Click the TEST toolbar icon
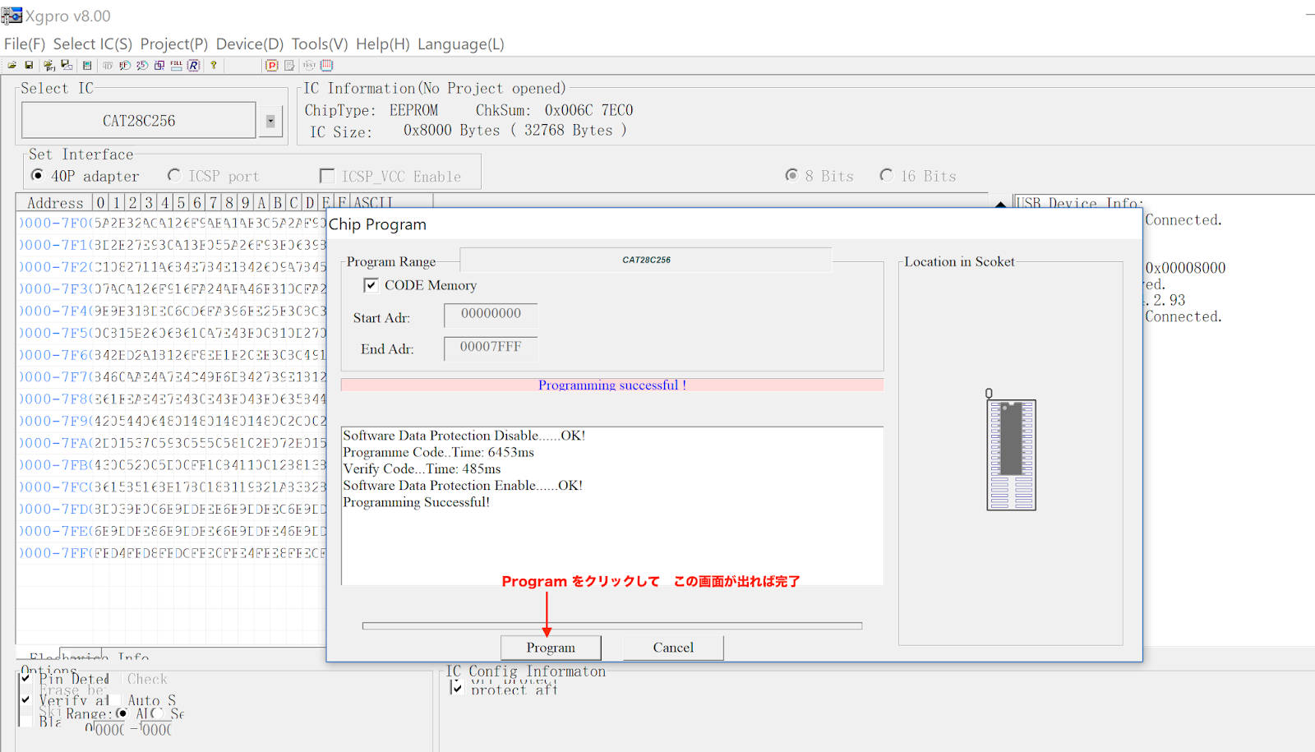The image size is (1315, 752). point(308,65)
